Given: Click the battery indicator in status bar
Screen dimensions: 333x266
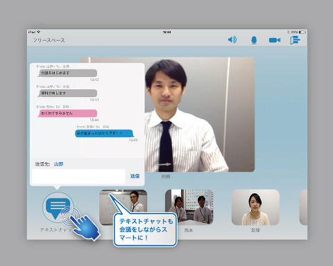Looking at the screenshot, I should point(302,32).
